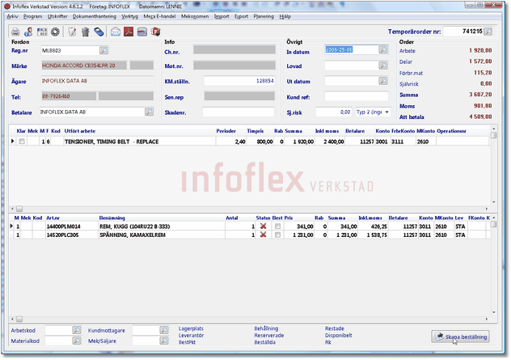Click the lookup icon beside Mek/Säljare
511x360 pixels.
pos(164,341)
